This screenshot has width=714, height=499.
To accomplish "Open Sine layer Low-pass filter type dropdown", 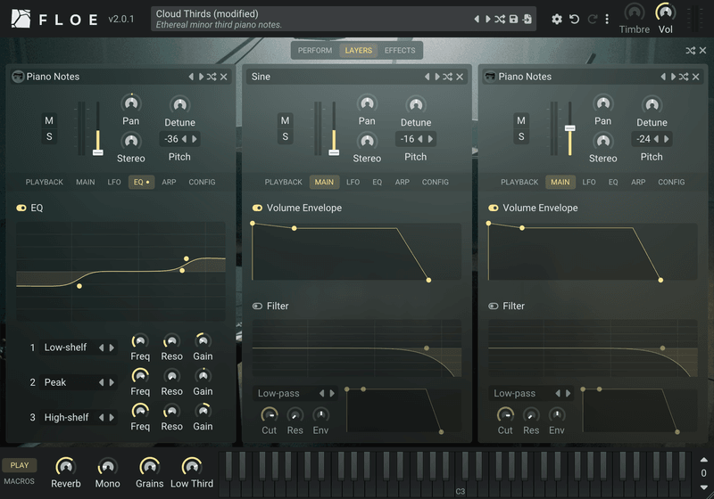I will pos(285,394).
